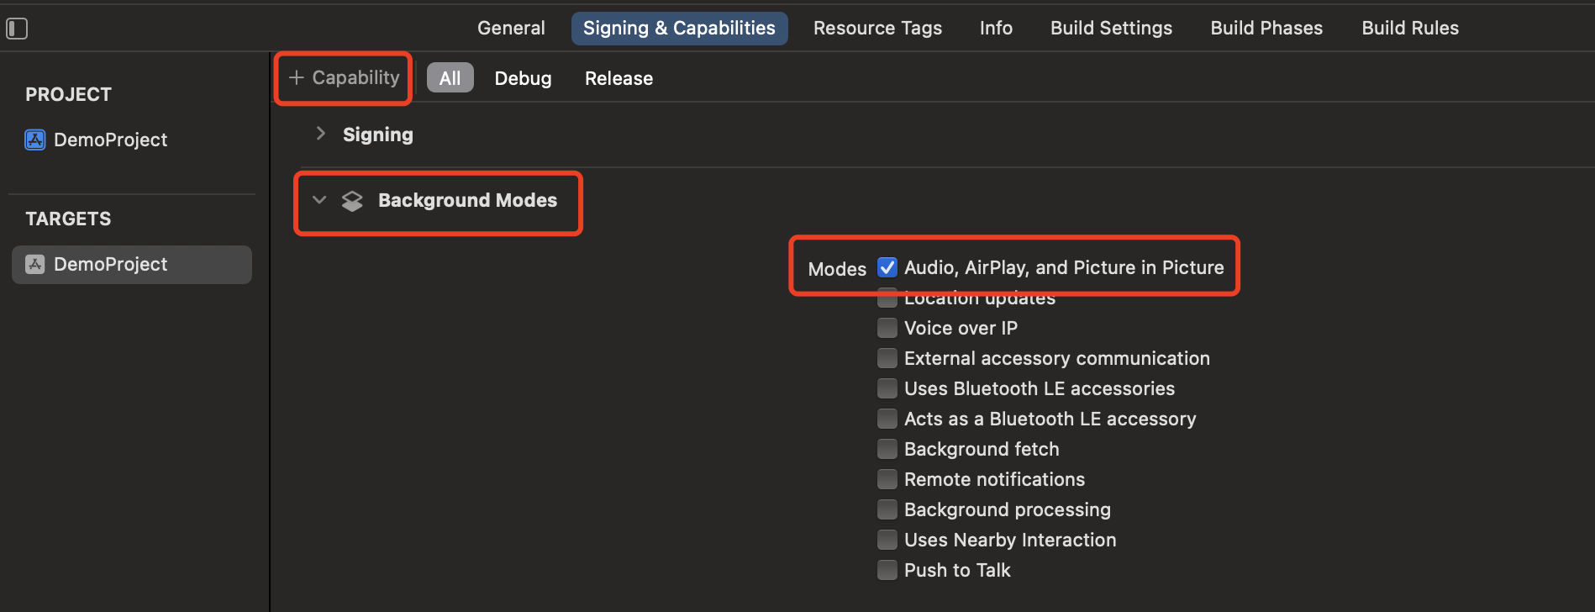1595x612 pixels.
Task: Click the plus icon to add capability
Action: [296, 78]
